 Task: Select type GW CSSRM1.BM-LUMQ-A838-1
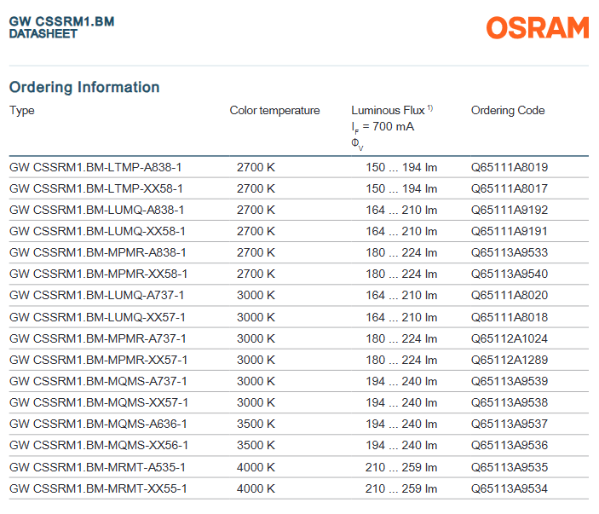pyautogui.click(x=96, y=211)
